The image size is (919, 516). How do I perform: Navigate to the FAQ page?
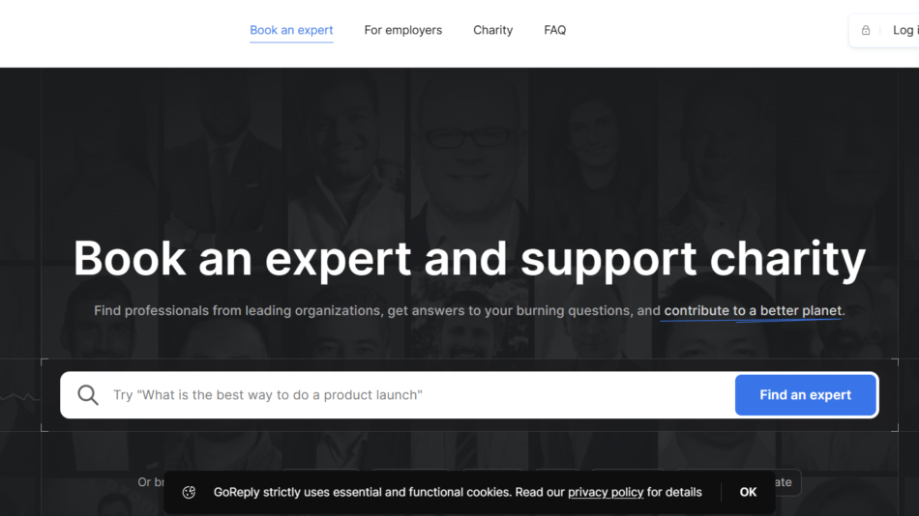coord(554,30)
